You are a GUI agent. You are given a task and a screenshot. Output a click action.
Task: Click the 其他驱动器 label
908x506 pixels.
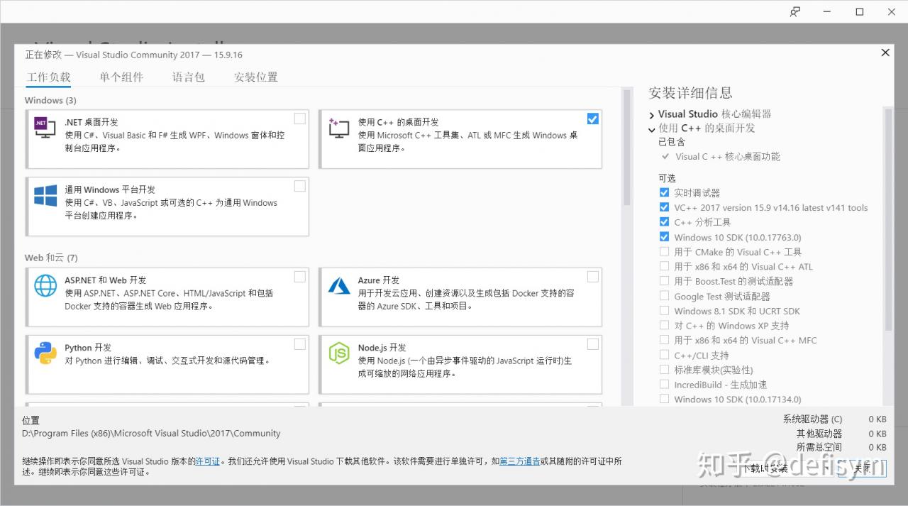click(819, 434)
